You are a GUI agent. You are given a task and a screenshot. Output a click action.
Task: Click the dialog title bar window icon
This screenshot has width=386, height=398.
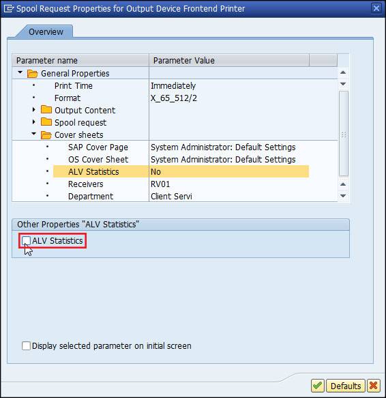(9, 9)
